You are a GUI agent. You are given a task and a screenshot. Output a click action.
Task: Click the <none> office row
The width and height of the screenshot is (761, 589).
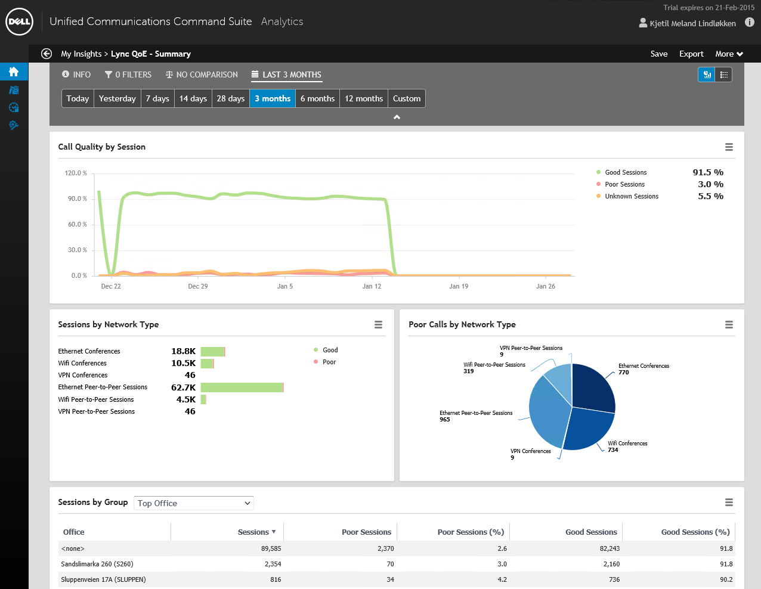click(x=397, y=548)
